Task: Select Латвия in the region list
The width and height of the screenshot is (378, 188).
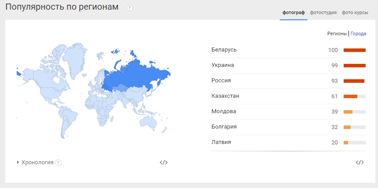Action: [x=288, y=143]
